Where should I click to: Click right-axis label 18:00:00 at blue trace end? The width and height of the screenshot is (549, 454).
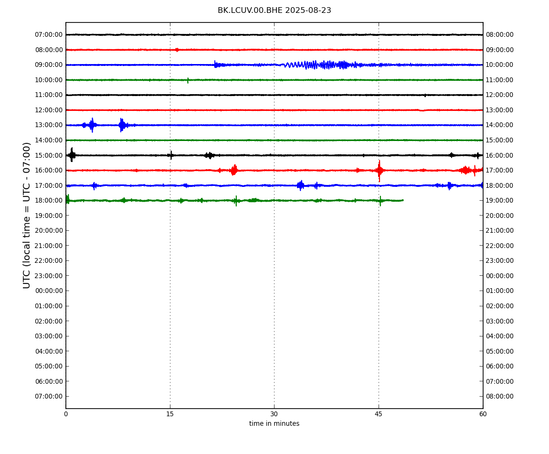pyautogui.click(x=500, y=185)
